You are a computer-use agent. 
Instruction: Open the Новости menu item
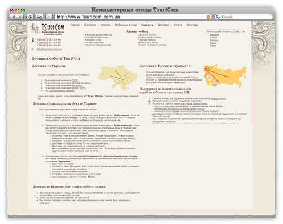pos(105,25)
